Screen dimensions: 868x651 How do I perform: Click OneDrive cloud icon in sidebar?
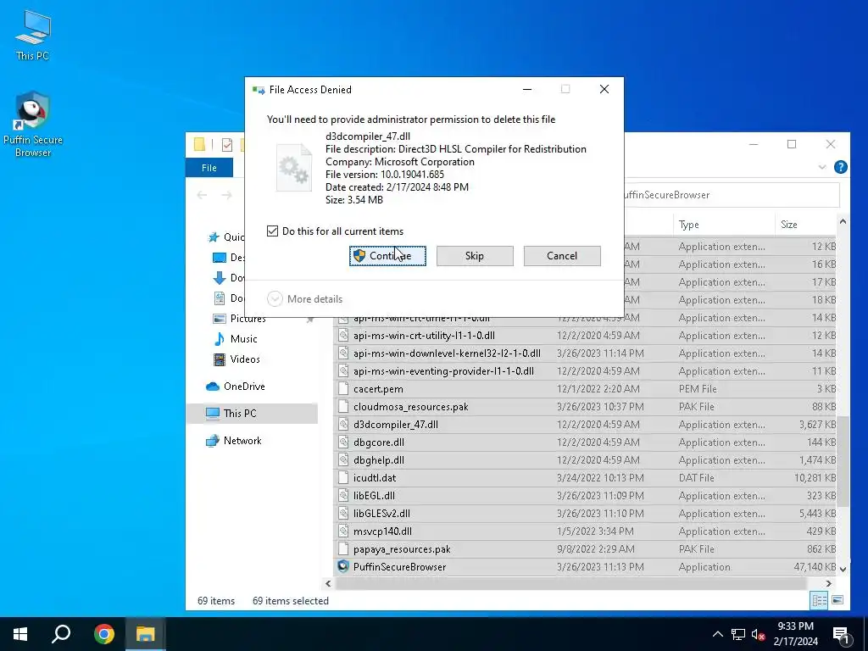[213, 387]
